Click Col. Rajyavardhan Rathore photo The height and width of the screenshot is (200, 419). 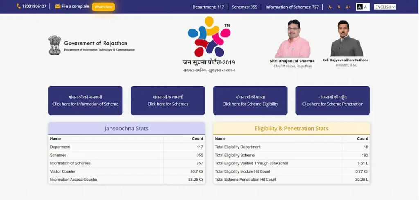[347, 38]
